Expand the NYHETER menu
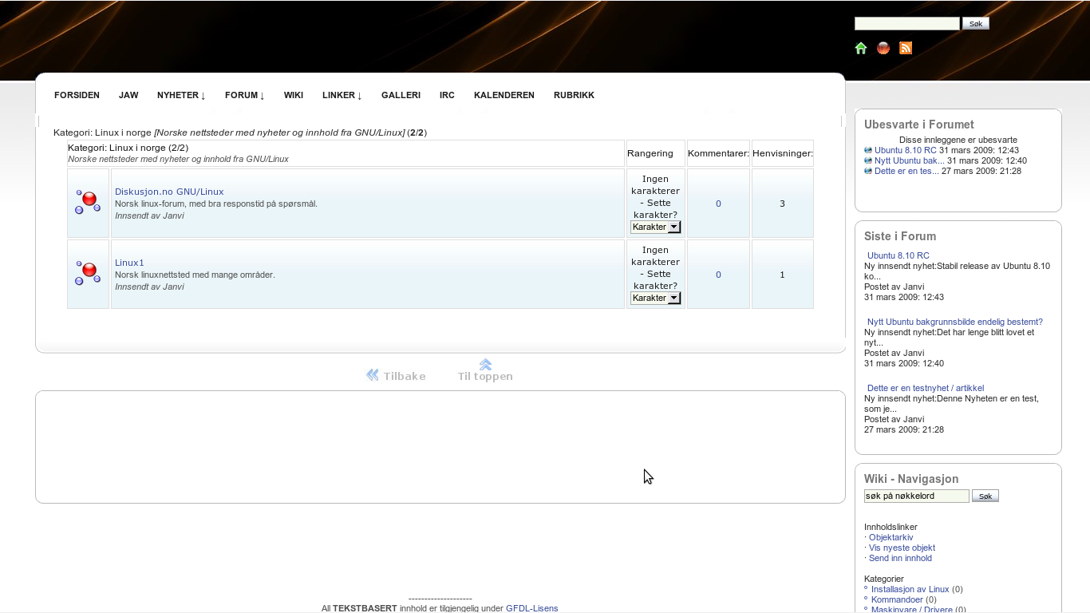The width and height of the screenshot is (1090, 613). (x=181, y=95)
